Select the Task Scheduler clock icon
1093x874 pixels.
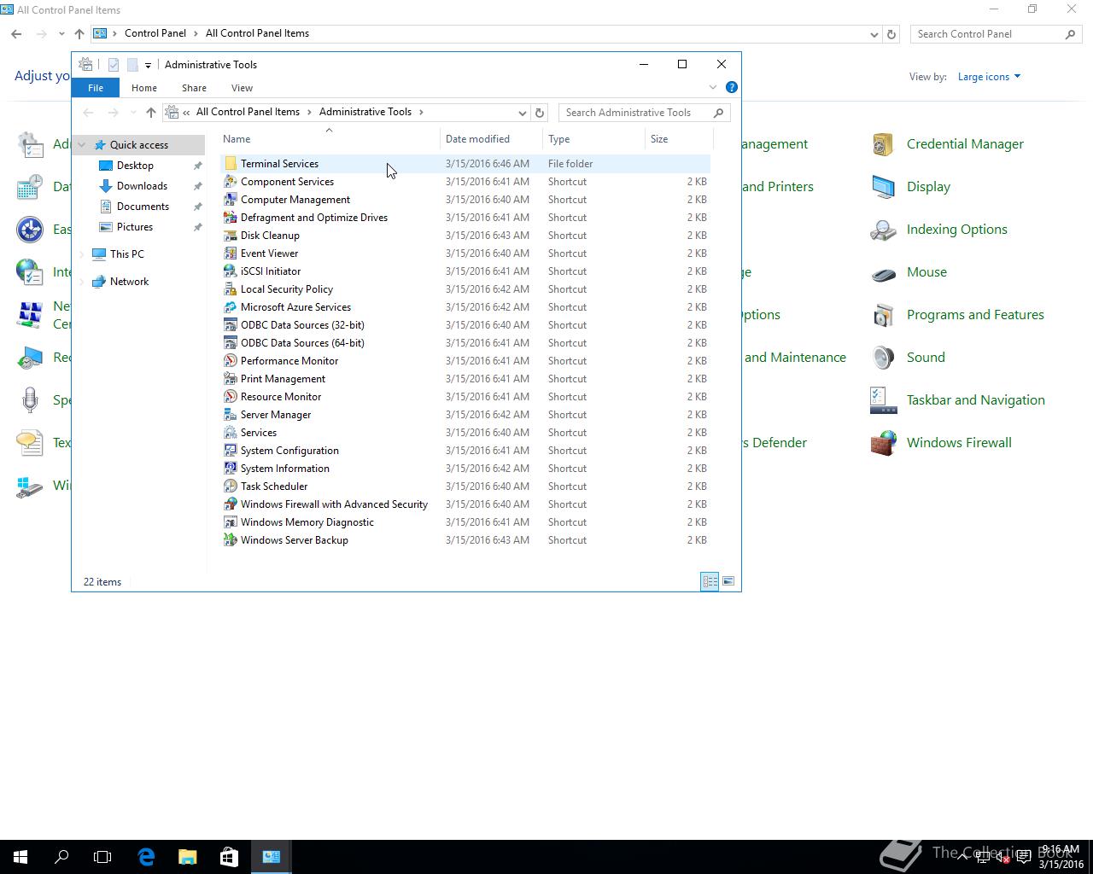230,487
